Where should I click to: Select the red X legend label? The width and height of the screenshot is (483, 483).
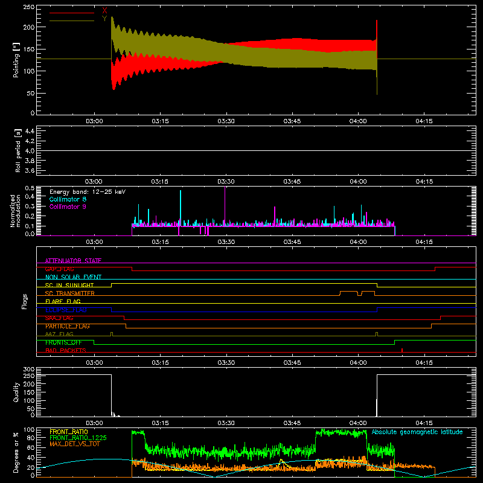[x=104, y=11]
